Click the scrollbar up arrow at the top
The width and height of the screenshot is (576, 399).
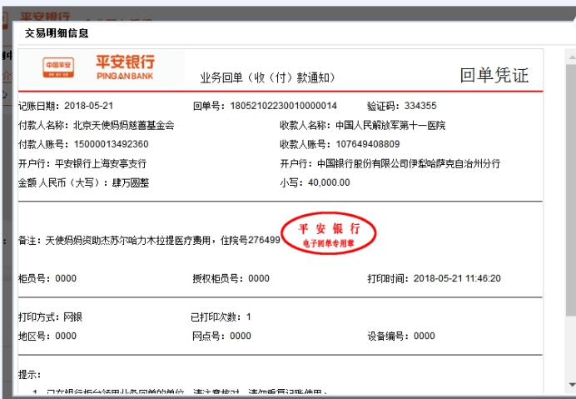click(x=572, y=57)
